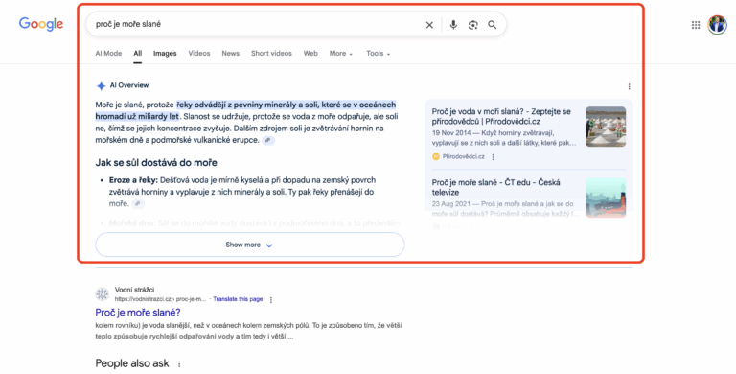
Task: Switch to Web tab
Action: pyautogui.click(x=310, y=54)
